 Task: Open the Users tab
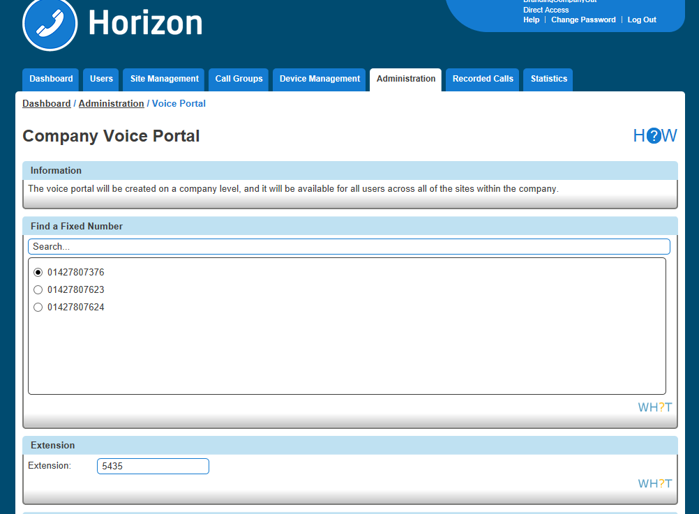tap(101, 80)
